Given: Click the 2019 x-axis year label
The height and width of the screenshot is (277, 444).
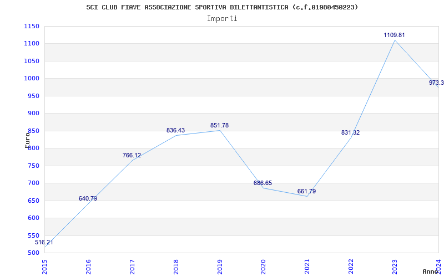Looking at the screenshot, I should [x=220, y=267].
